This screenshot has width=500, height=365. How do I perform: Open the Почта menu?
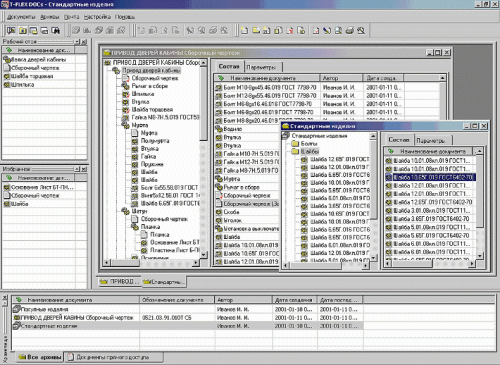(x=72, y=17)
